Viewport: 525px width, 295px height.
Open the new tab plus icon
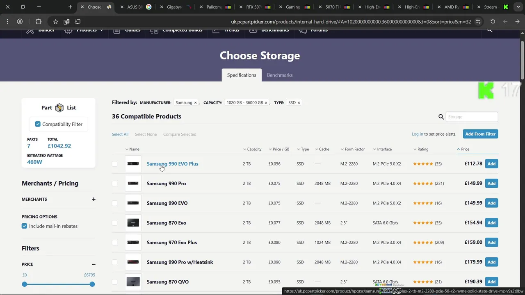pyautogui.click(x=70, y=7)
